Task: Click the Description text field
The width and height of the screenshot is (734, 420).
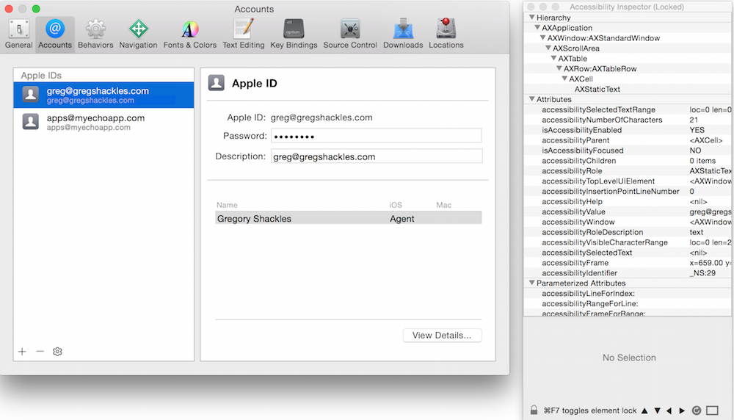Action: point(377,156)
